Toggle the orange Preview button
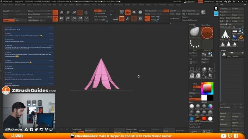Image resolution: width=248 pixels, height=139 pixels. click(195, 99)
